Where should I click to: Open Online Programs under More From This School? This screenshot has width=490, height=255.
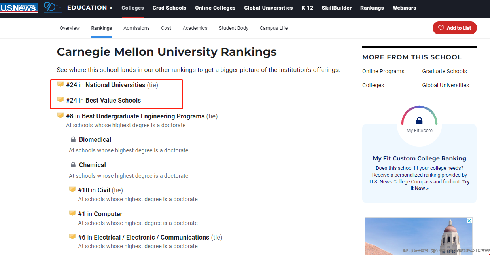click(383, 71)
